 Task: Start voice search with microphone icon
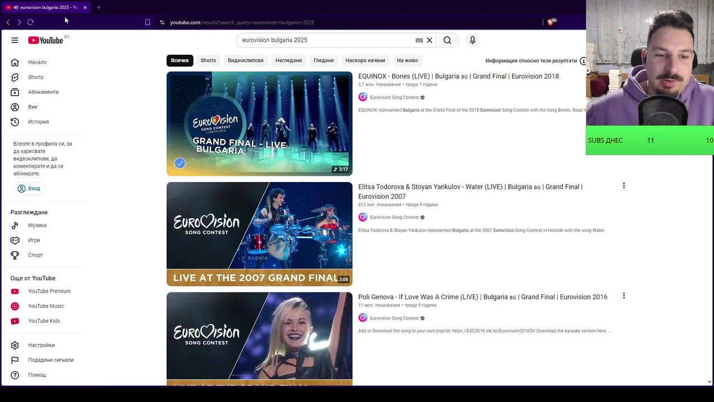pyautogui.click(x=472, y=40)
